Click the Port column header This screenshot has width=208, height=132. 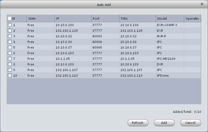tap(105, 18)
